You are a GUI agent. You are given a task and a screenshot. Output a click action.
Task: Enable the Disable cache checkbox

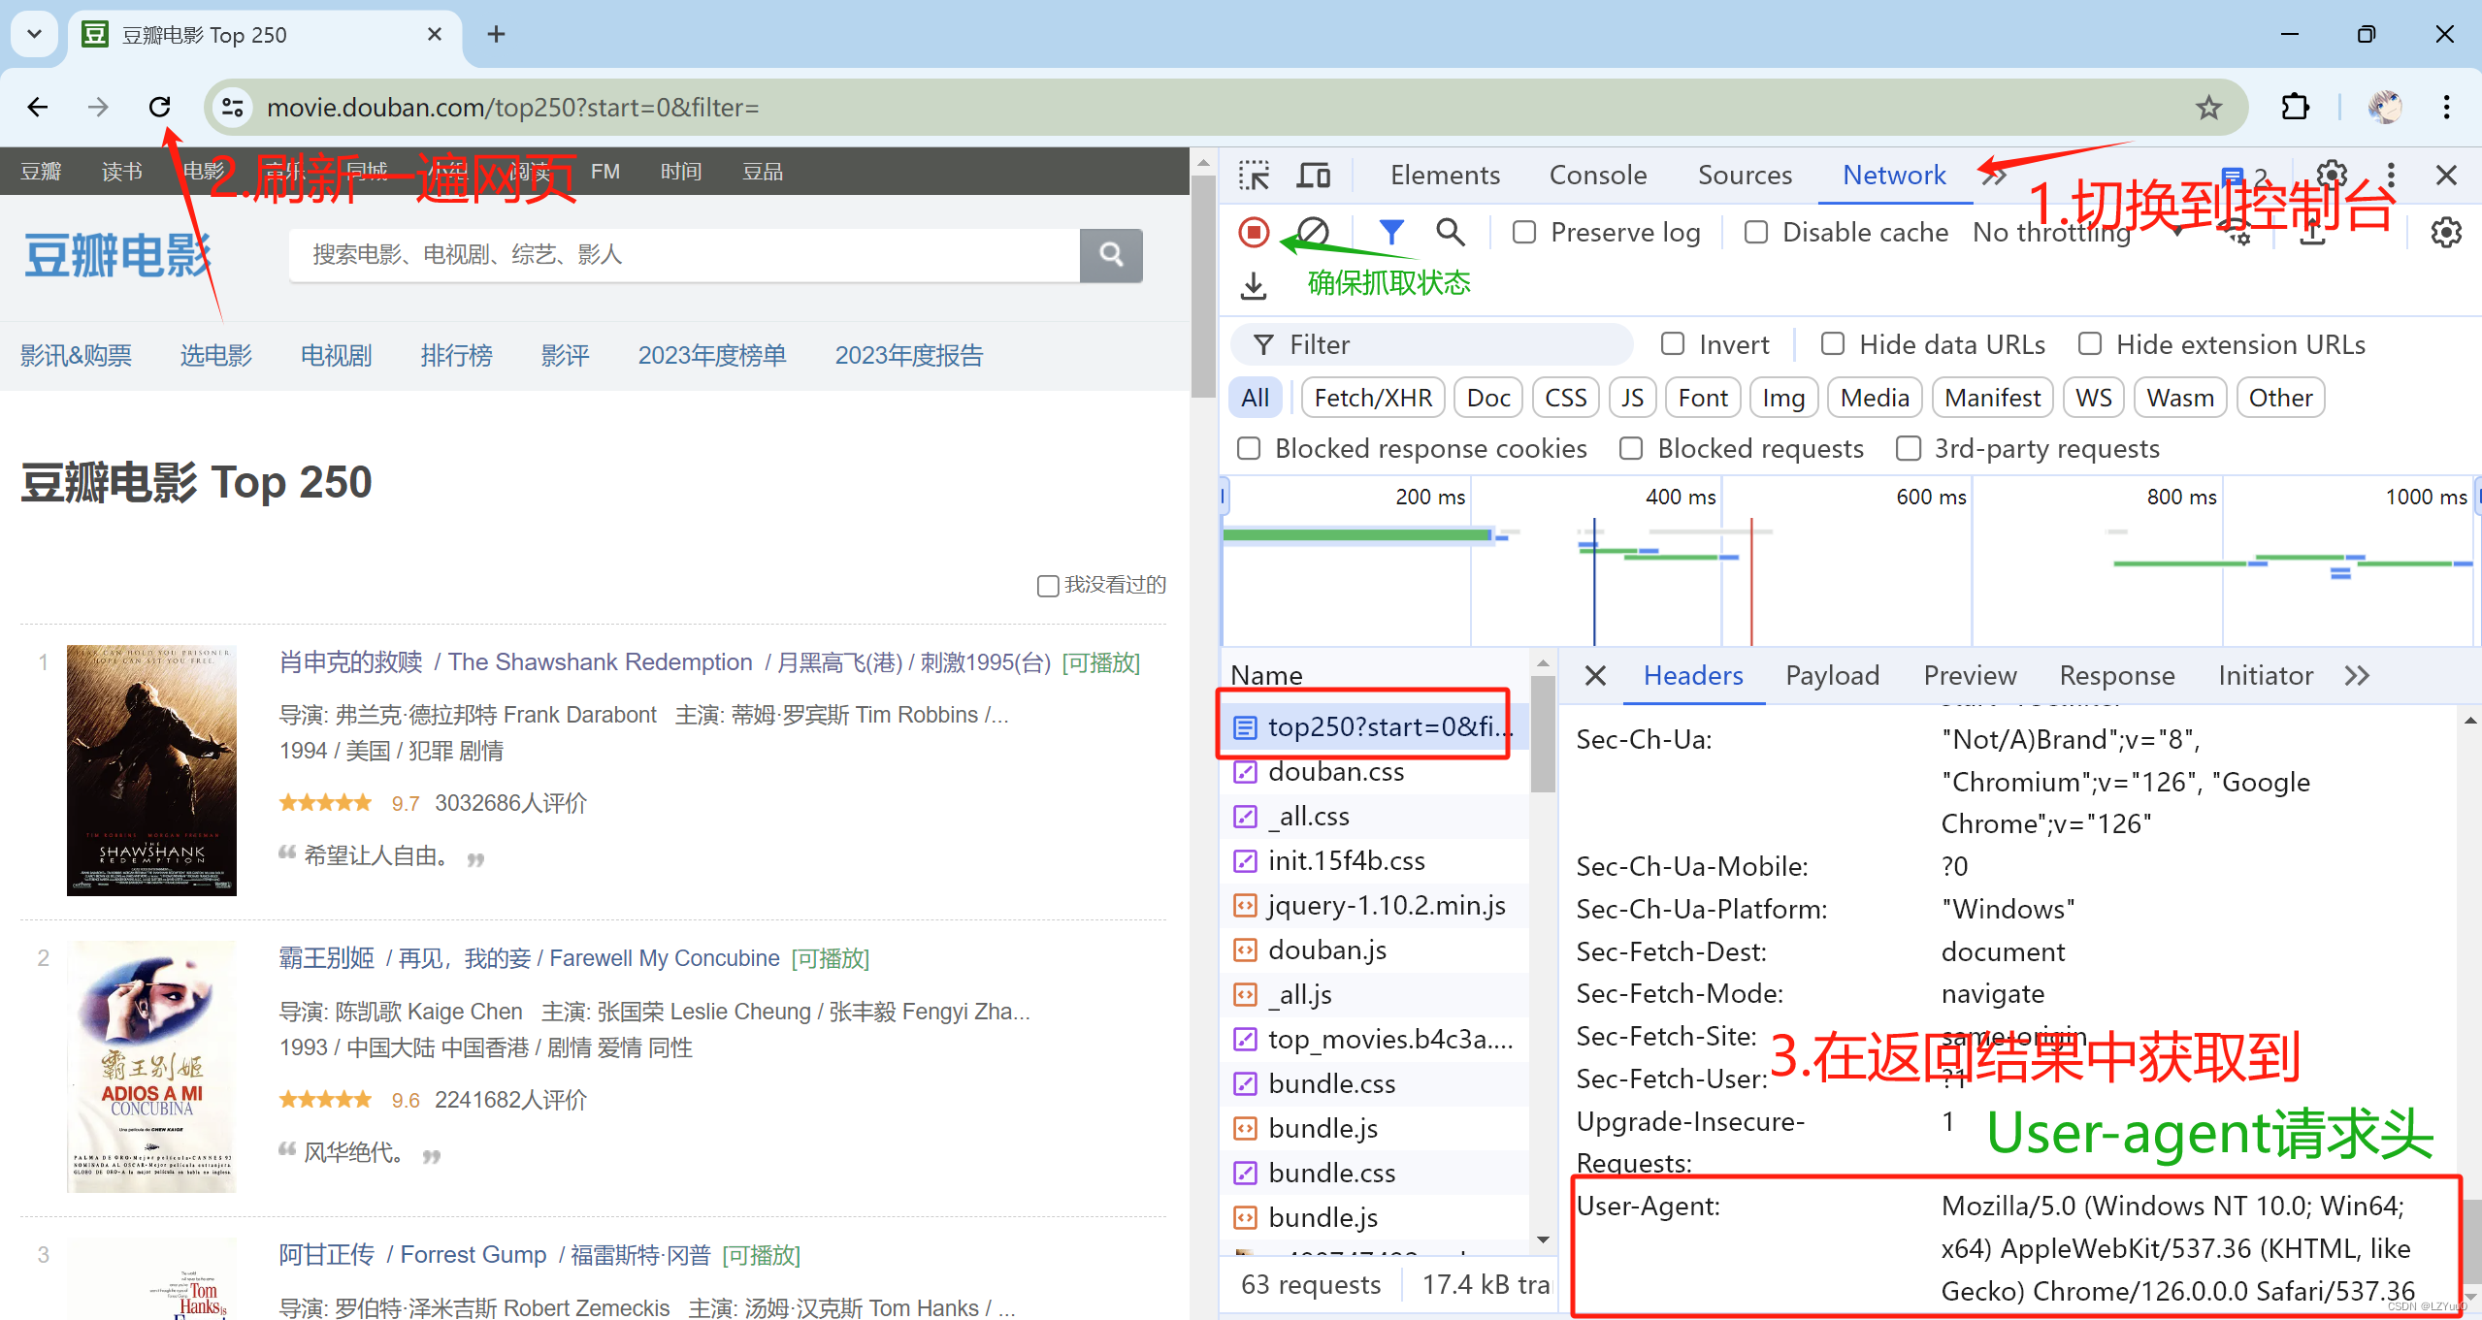click(1755, 232)
